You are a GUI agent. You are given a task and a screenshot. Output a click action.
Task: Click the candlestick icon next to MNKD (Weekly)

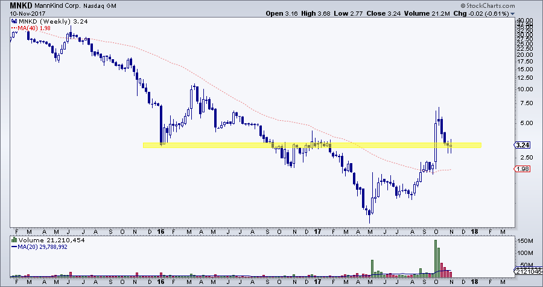(14, 22)
